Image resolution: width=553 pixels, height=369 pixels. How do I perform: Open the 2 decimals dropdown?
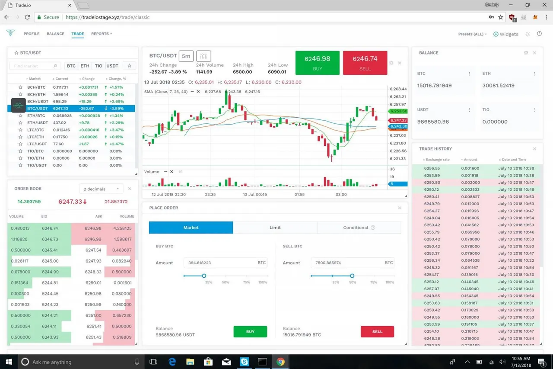click(x=101, y=189)
